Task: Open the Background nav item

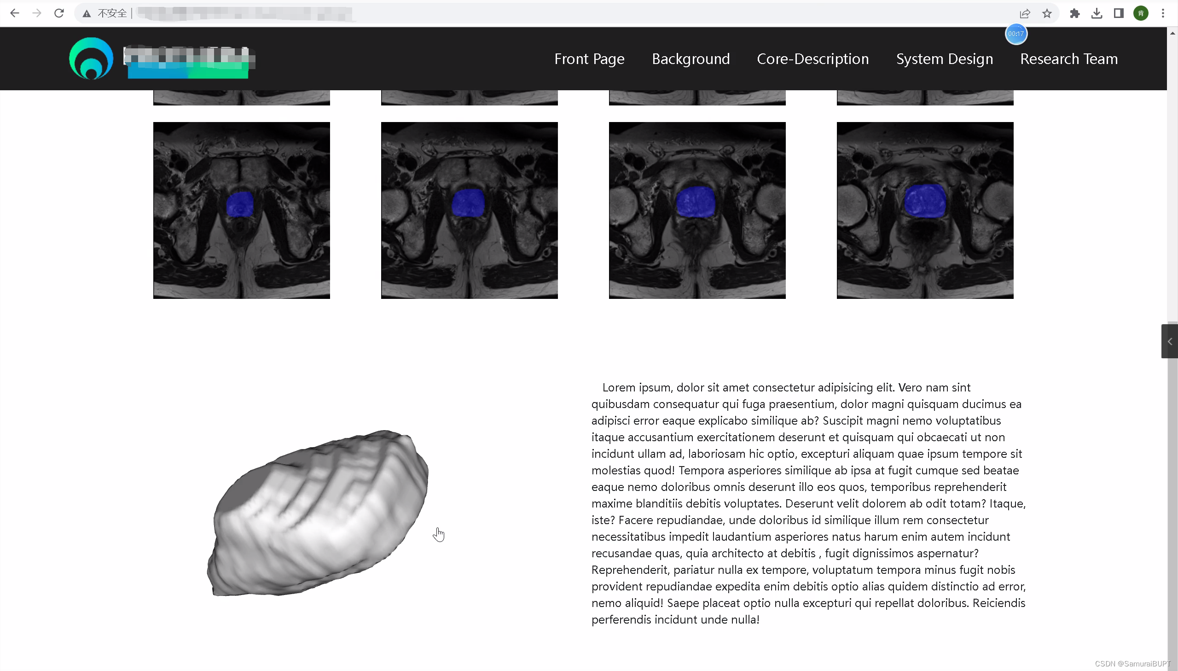Action: point(691,59)
